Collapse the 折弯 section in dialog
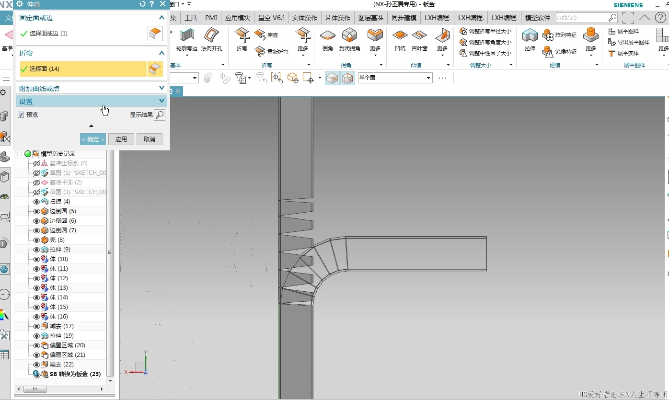This screenshot has height=400, width=669. [x=161, y=53]
